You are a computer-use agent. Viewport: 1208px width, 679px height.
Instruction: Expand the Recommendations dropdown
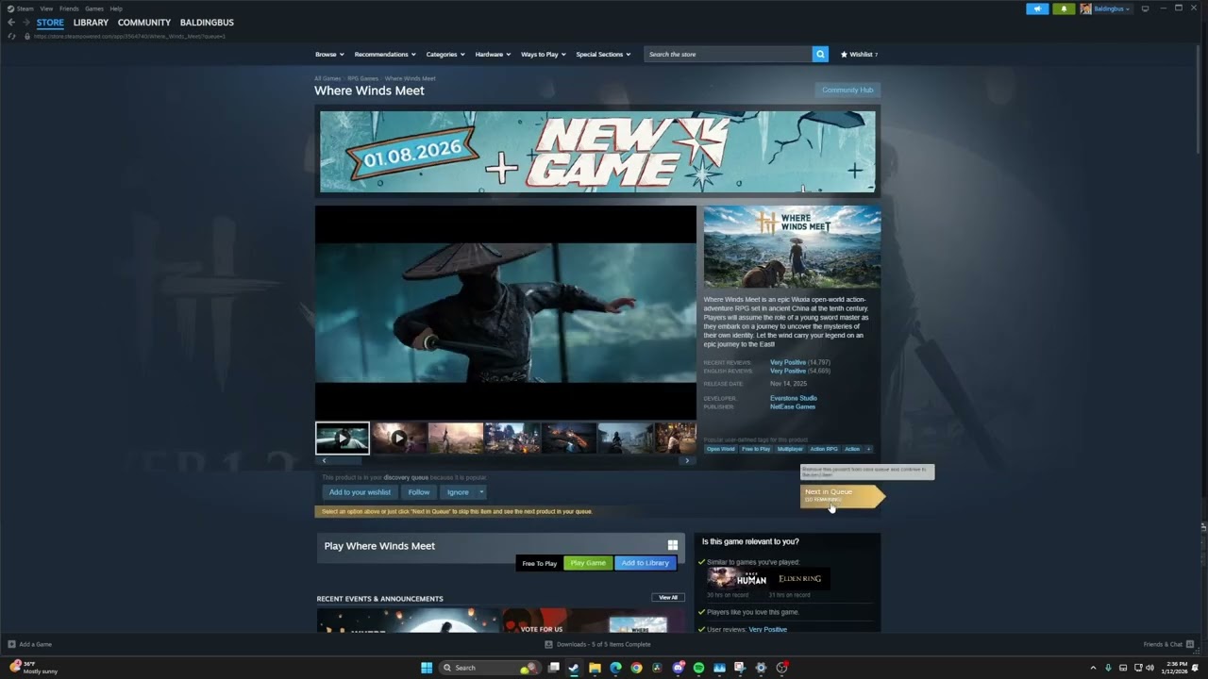click(x=385, y=54)
